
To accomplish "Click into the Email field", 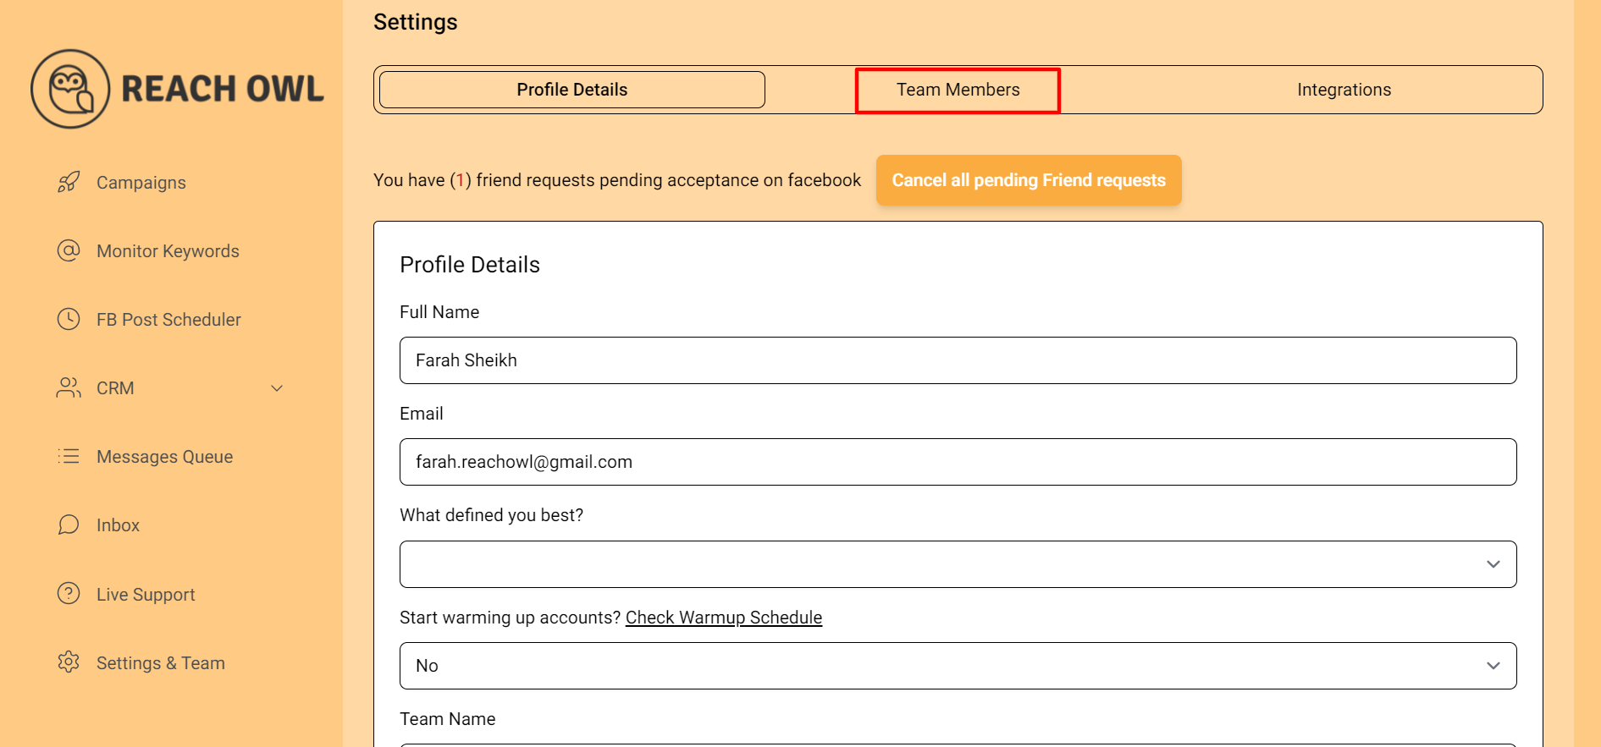I will [958, 462].
